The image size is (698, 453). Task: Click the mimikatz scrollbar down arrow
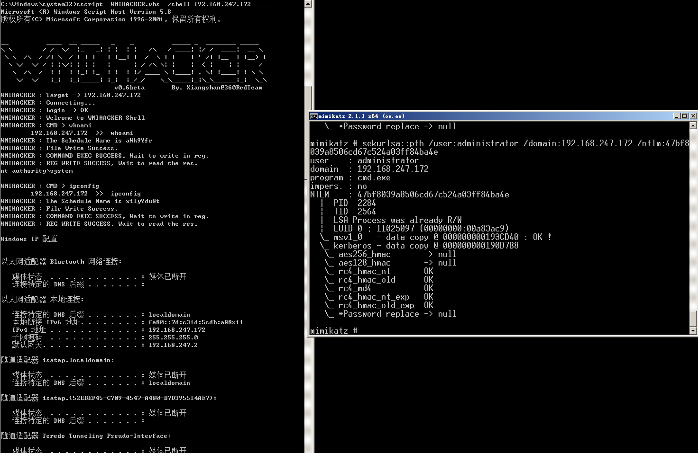pyautogui.click(x=693, y=331)
